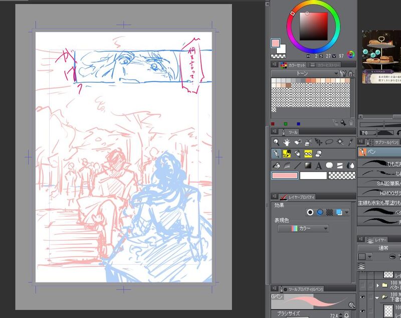Select the Pen tool in tool palette
Viewport: 401px width, 318px height.
tap(276, 154)
